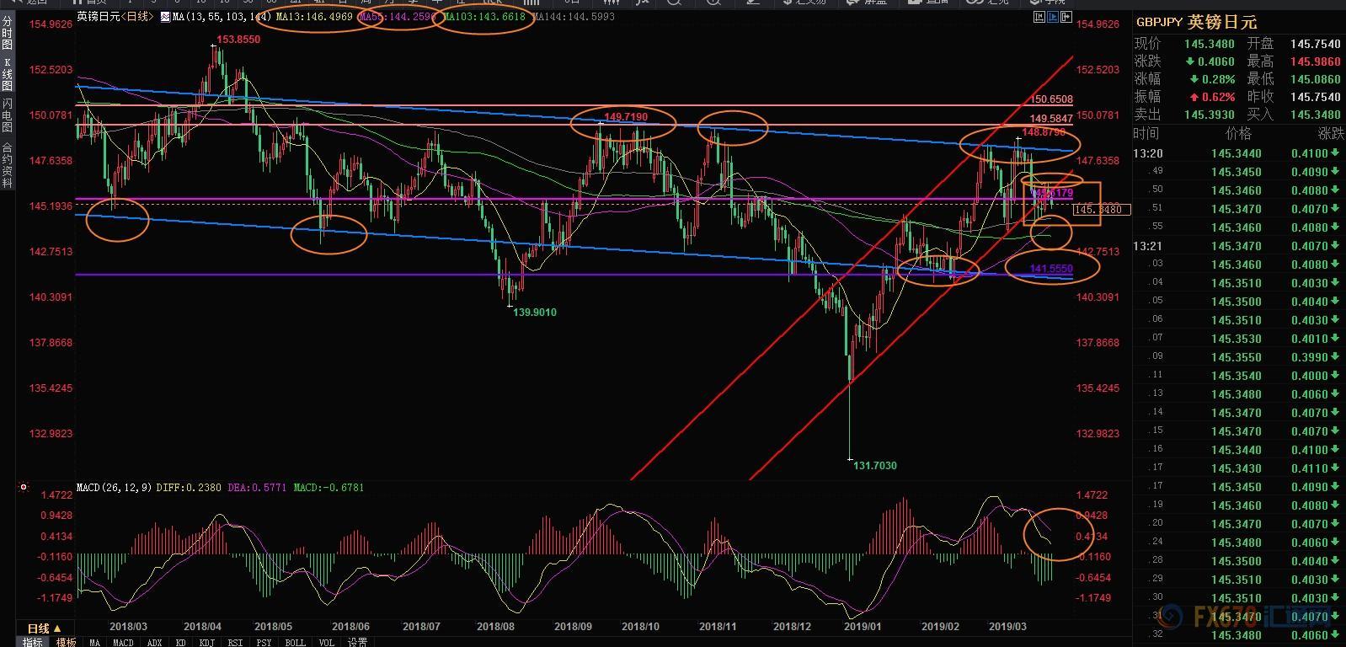The image size is (1346, 647).
Task: Switch to the 闪电图 side tab
Action: 7,115
